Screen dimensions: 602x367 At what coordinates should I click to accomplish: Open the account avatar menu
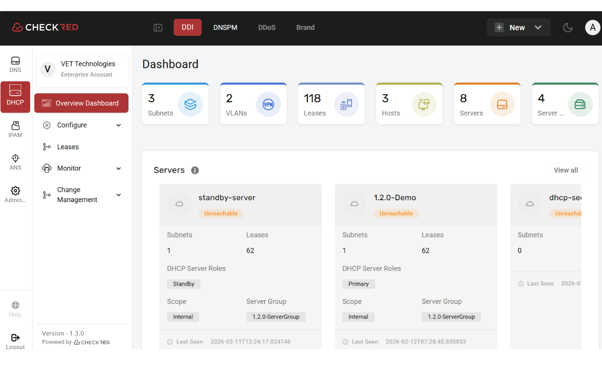(x=592, y=27)
